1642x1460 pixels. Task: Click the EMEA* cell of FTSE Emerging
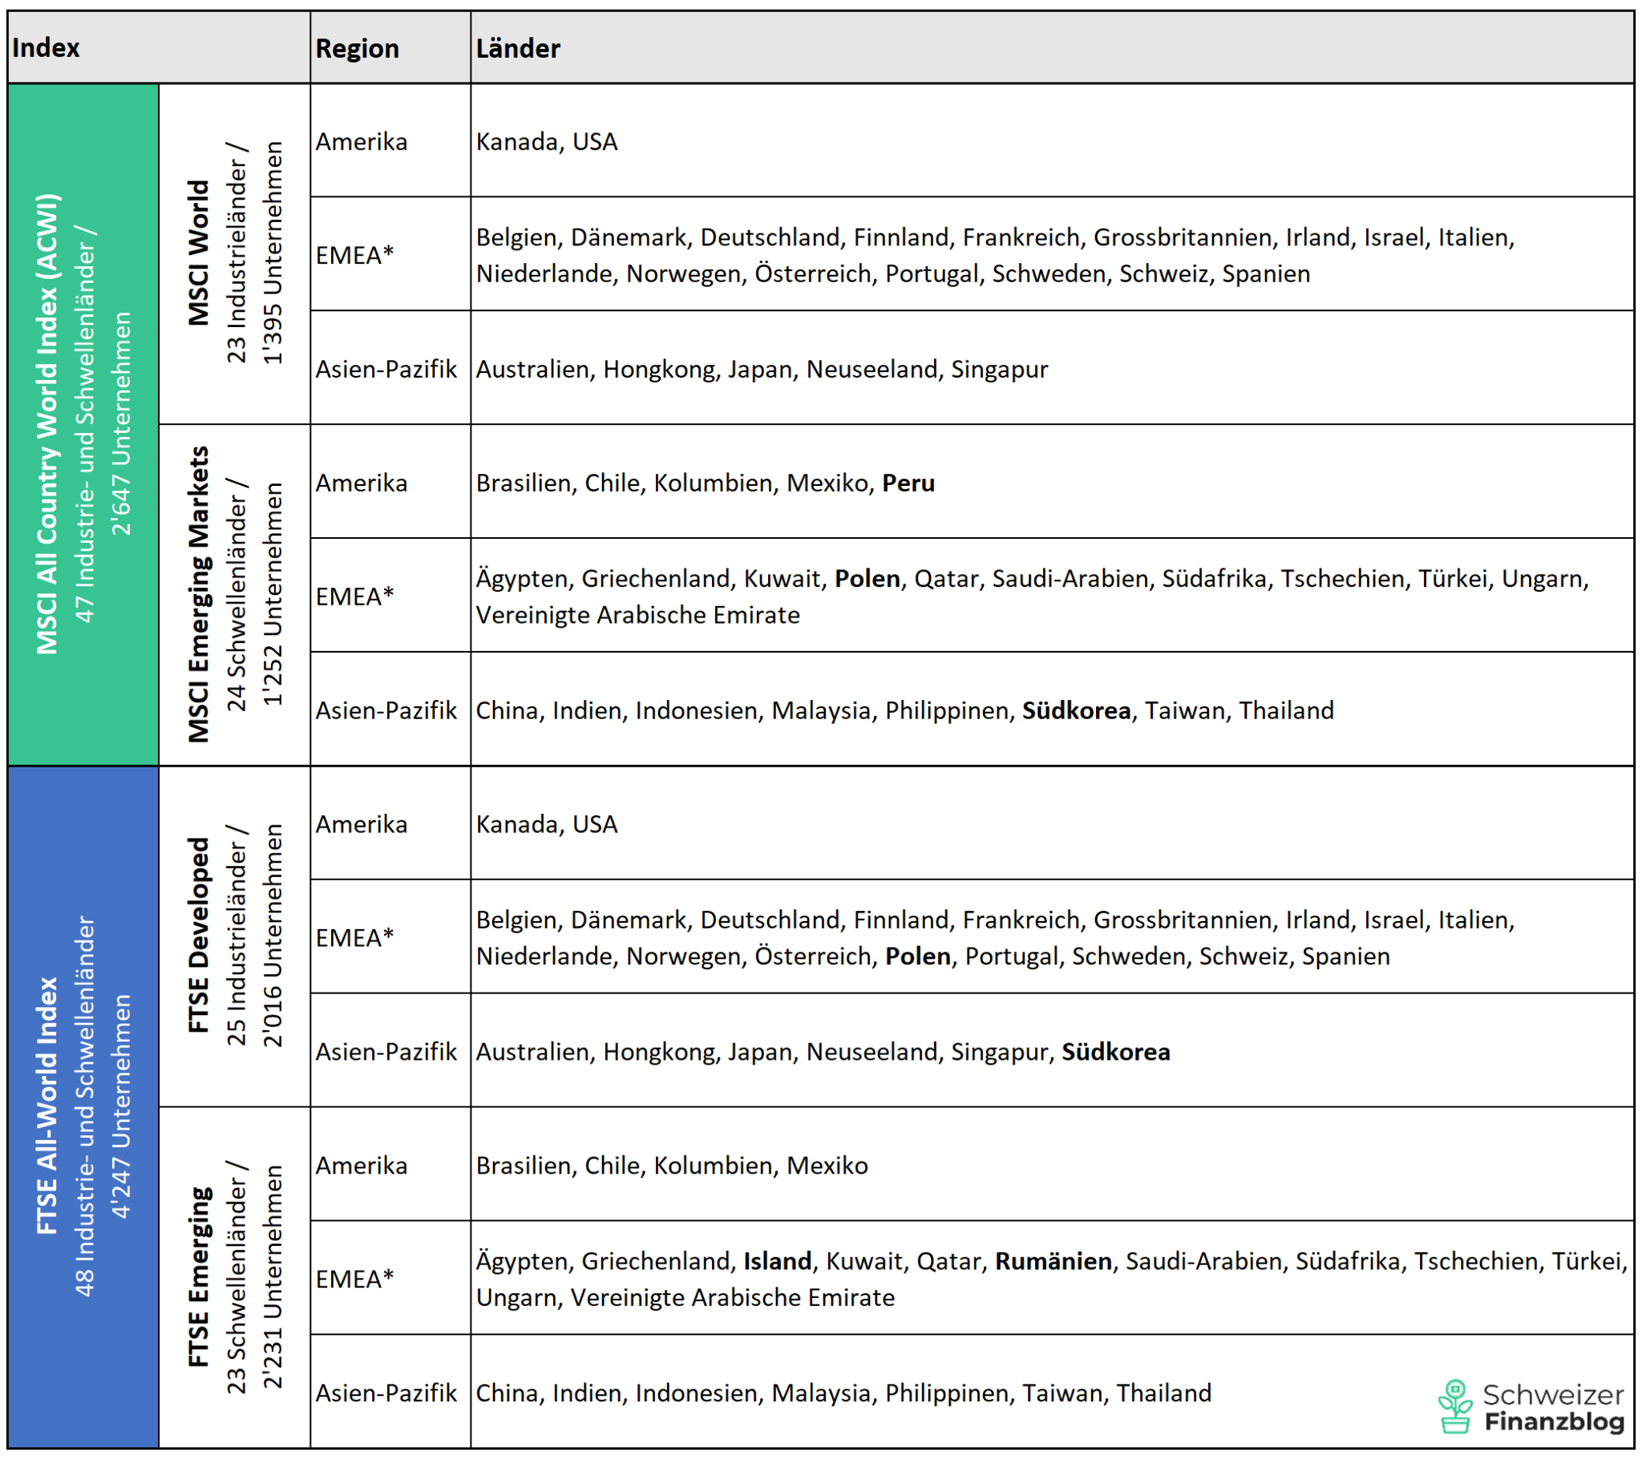pyautogui.click(x=354, y=1279)
